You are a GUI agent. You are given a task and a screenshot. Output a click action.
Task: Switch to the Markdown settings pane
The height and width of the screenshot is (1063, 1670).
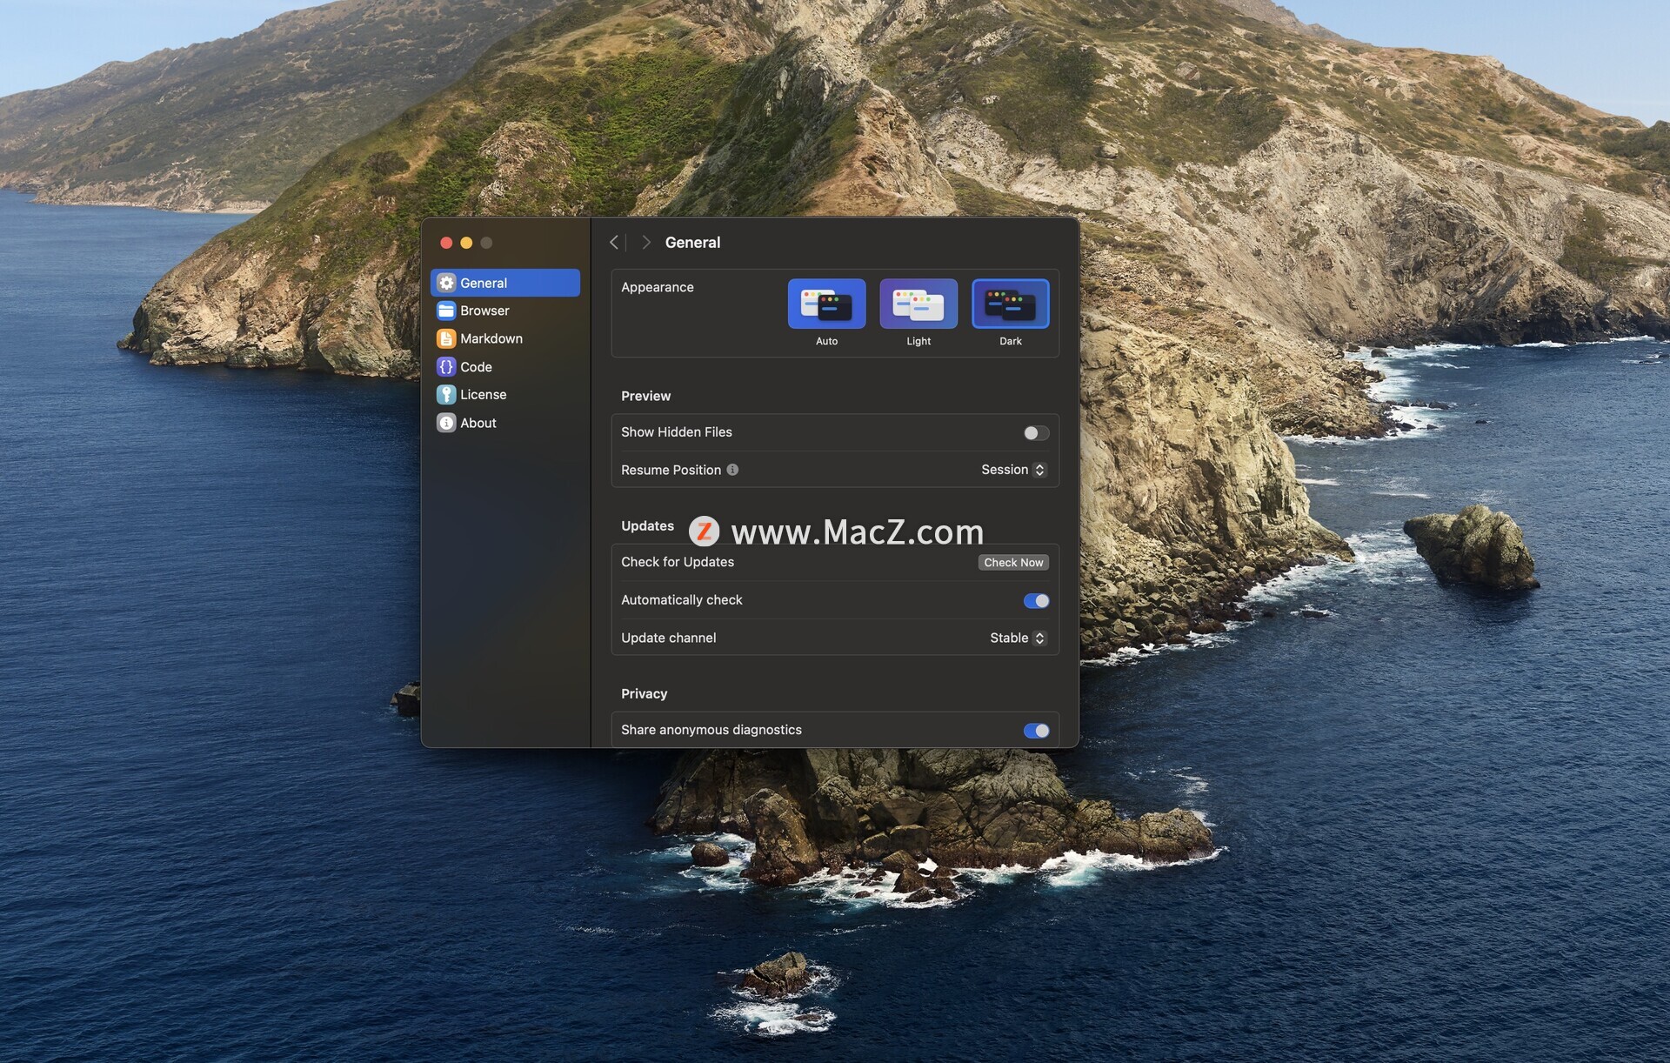pyautogui.click(x=505, y=338)
